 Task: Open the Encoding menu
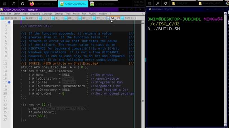click(35, 14)
